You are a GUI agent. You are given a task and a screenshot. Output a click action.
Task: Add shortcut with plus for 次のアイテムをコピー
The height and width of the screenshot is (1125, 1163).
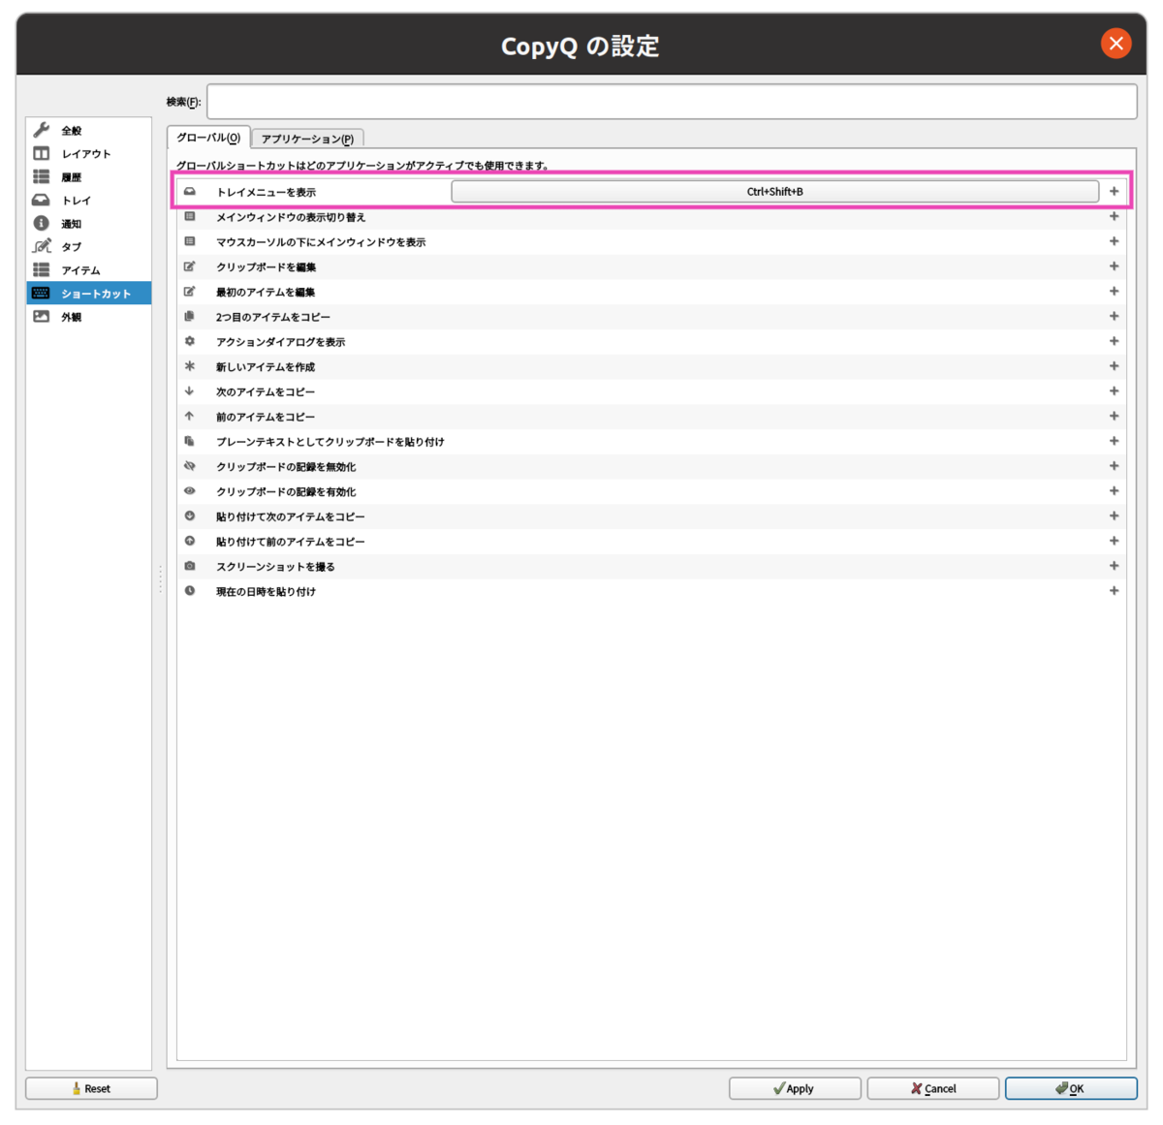point(1114,391)
